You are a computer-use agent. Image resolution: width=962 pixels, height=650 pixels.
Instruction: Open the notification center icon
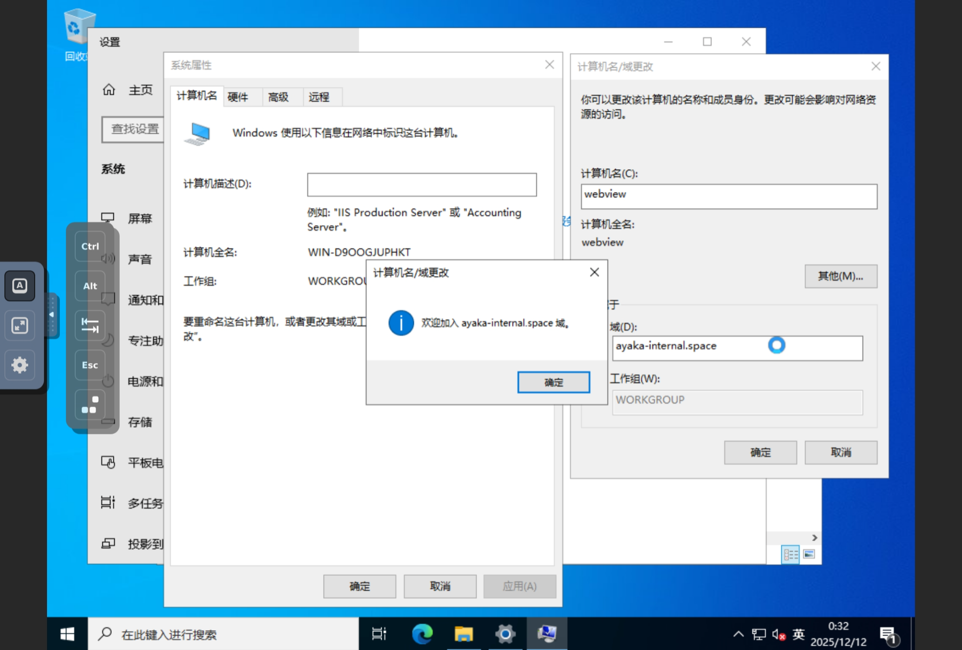(888, 635)
